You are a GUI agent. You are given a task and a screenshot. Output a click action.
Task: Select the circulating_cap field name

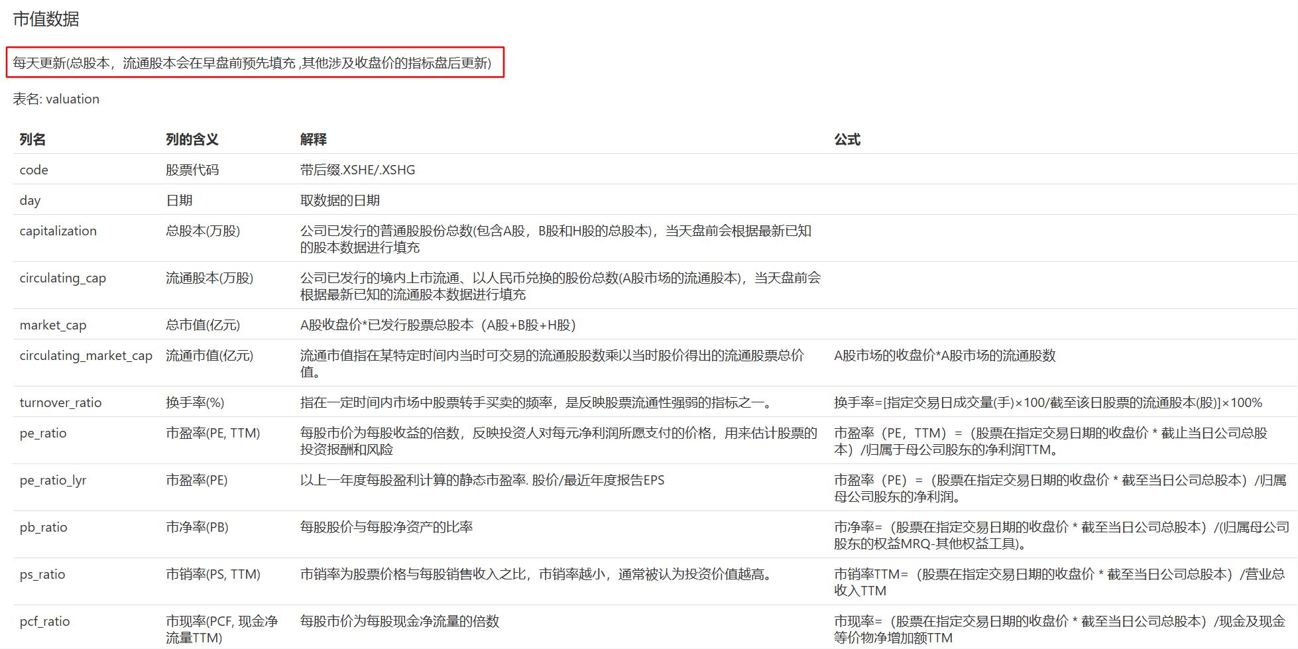[62, 278]
